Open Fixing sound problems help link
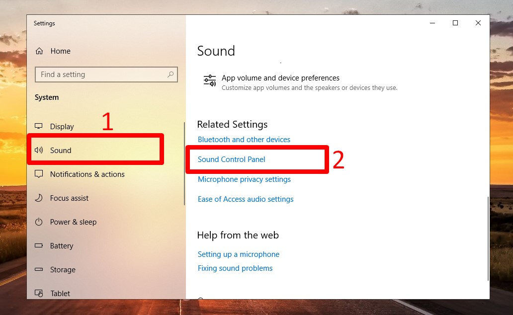The image size is (513, 315). 235,268
